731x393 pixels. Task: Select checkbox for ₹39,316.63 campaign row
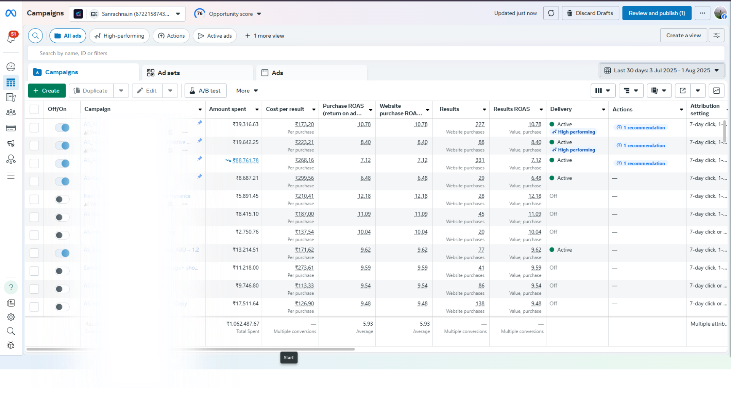(x=34, y=128)
